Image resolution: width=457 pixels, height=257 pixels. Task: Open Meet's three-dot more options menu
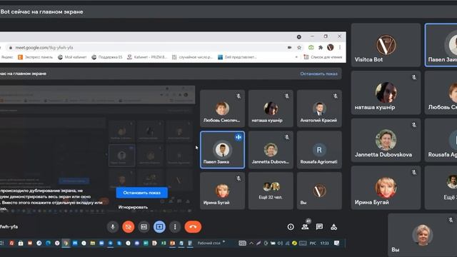point(175,227)
